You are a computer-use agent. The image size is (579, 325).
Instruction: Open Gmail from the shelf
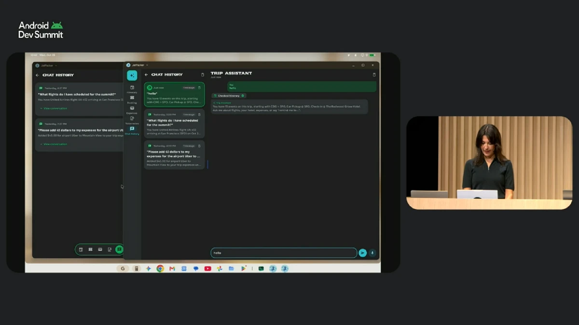[172, 269]
